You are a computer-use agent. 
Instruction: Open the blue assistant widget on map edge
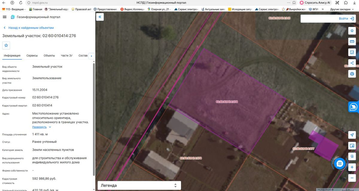click(354, 107)
